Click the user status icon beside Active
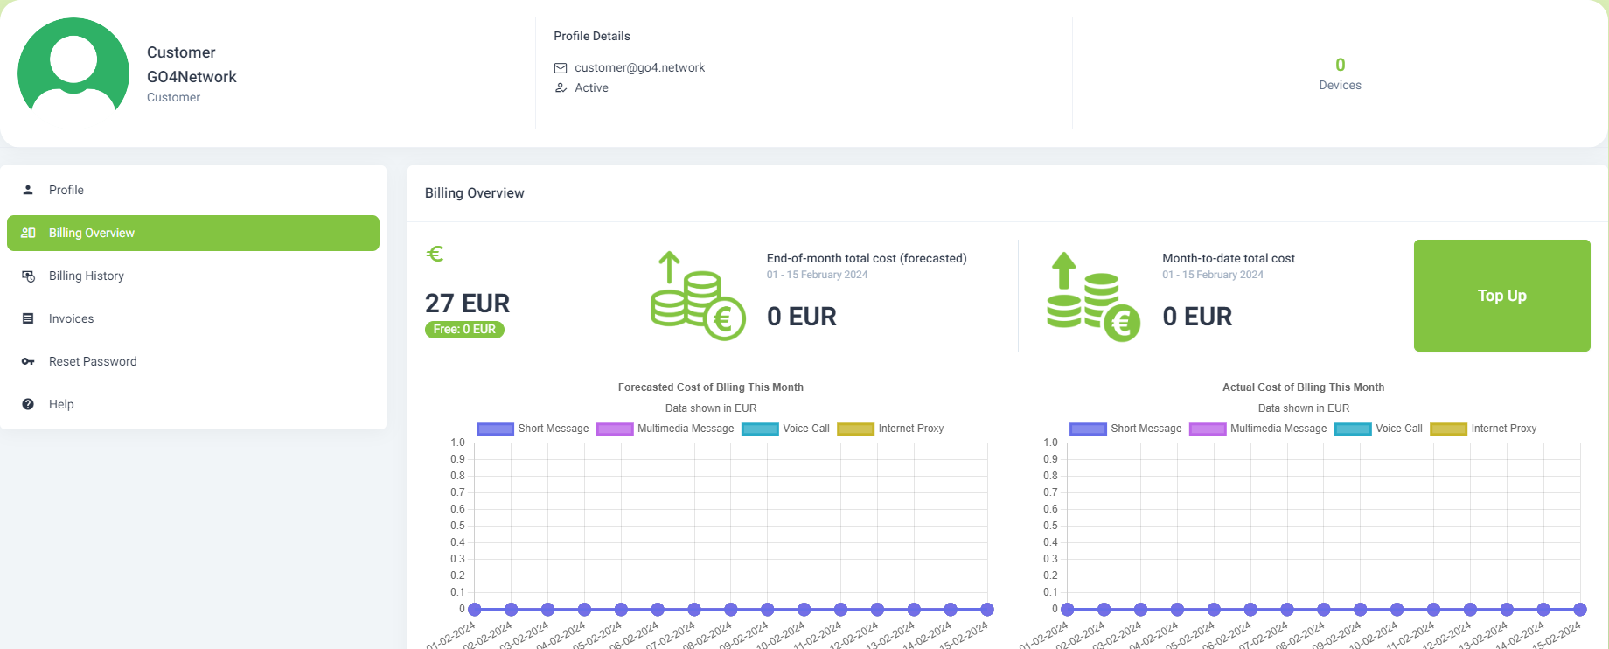The image size is (1609, 649). tap(561, 88)
